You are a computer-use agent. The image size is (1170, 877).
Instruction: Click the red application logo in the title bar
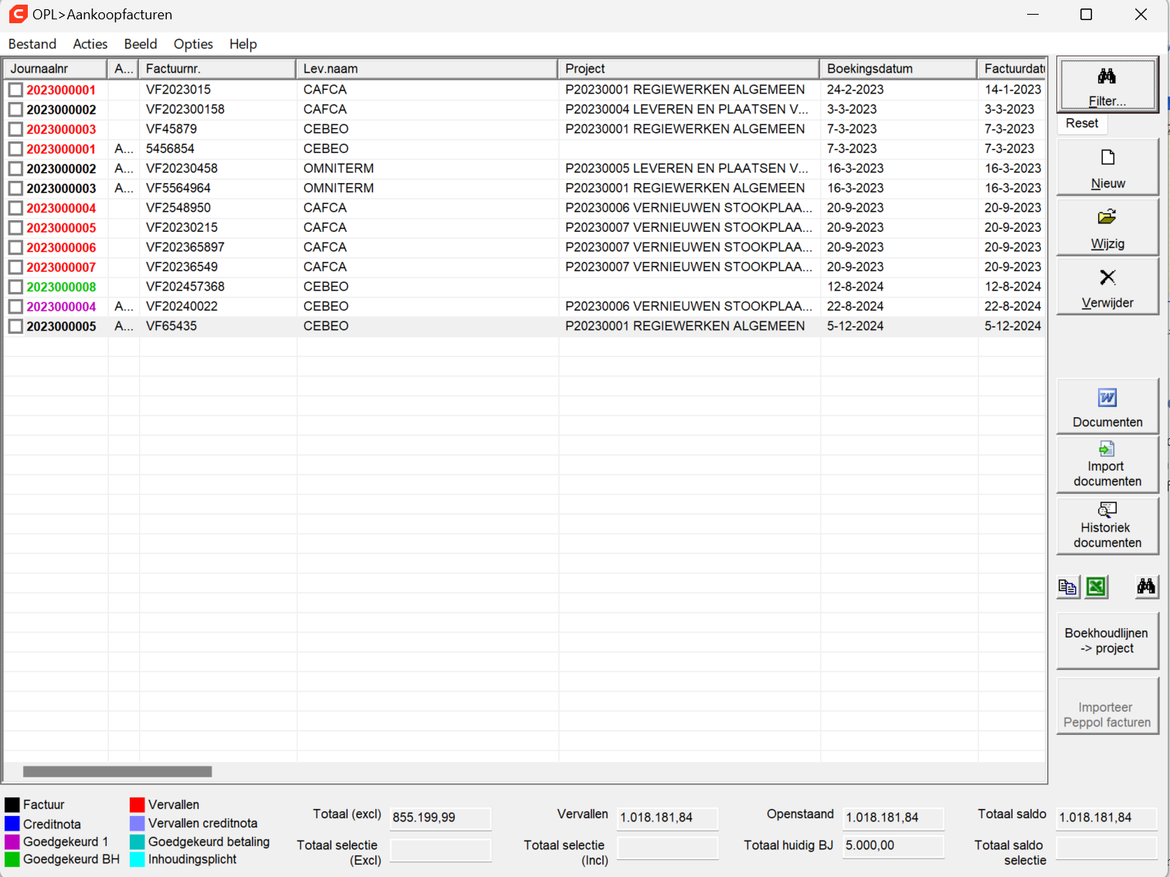click(18, 14)
